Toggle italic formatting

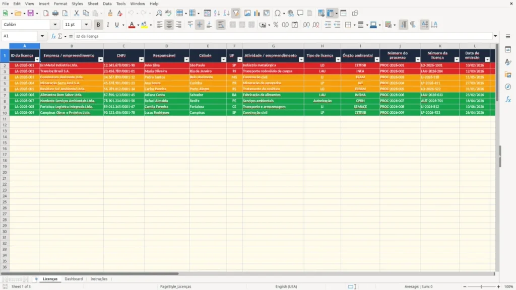pos(108,25)
